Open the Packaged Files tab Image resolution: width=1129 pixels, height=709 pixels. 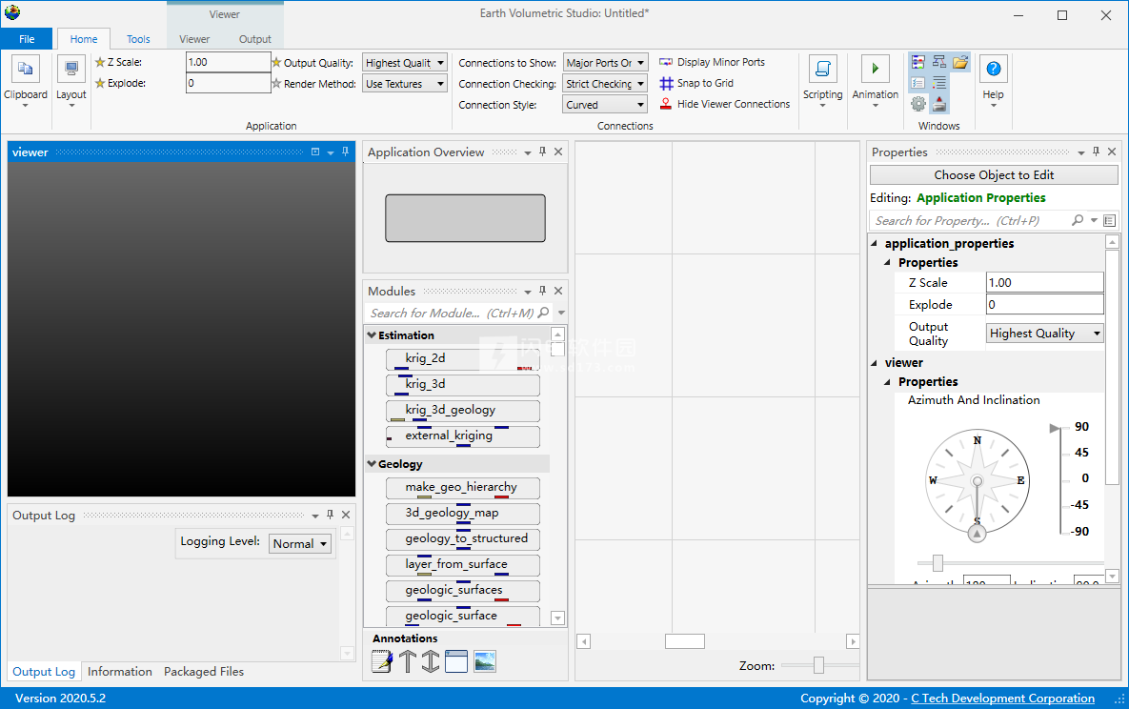click(204, 672)
